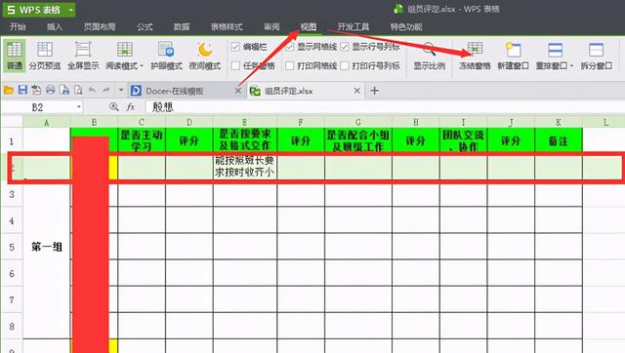Expand the WPS 表格 application menu arrow
Image resolution: width=625 pixels, height=353 pixels.
click(x=70, y=10)
